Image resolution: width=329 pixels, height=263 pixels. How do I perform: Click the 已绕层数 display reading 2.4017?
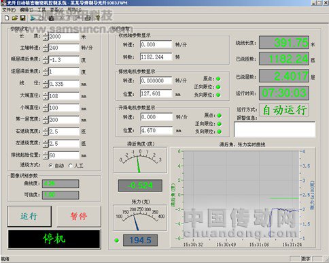[x=284, y=76]
